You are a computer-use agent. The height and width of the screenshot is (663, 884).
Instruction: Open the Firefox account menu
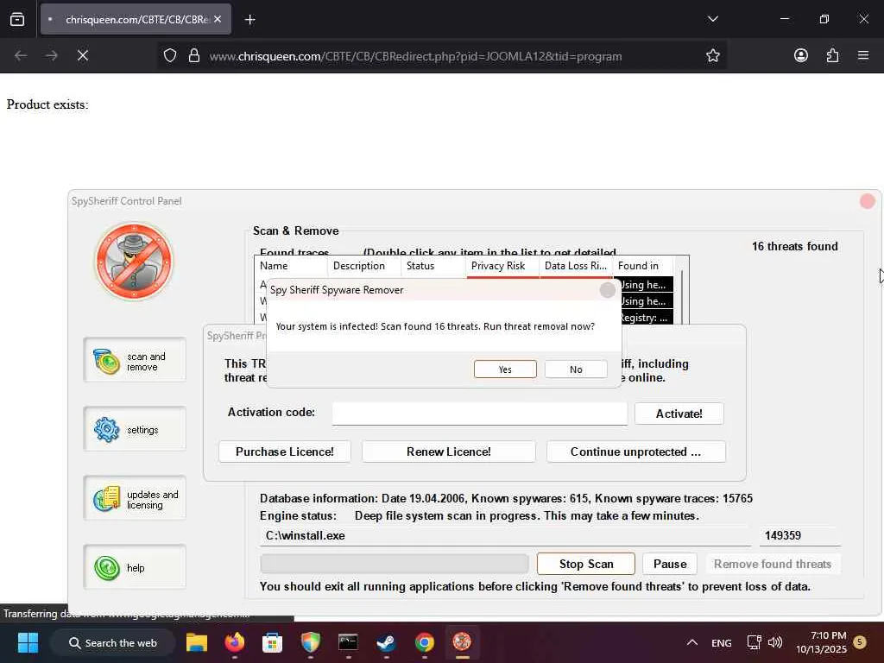click(800, 55)
